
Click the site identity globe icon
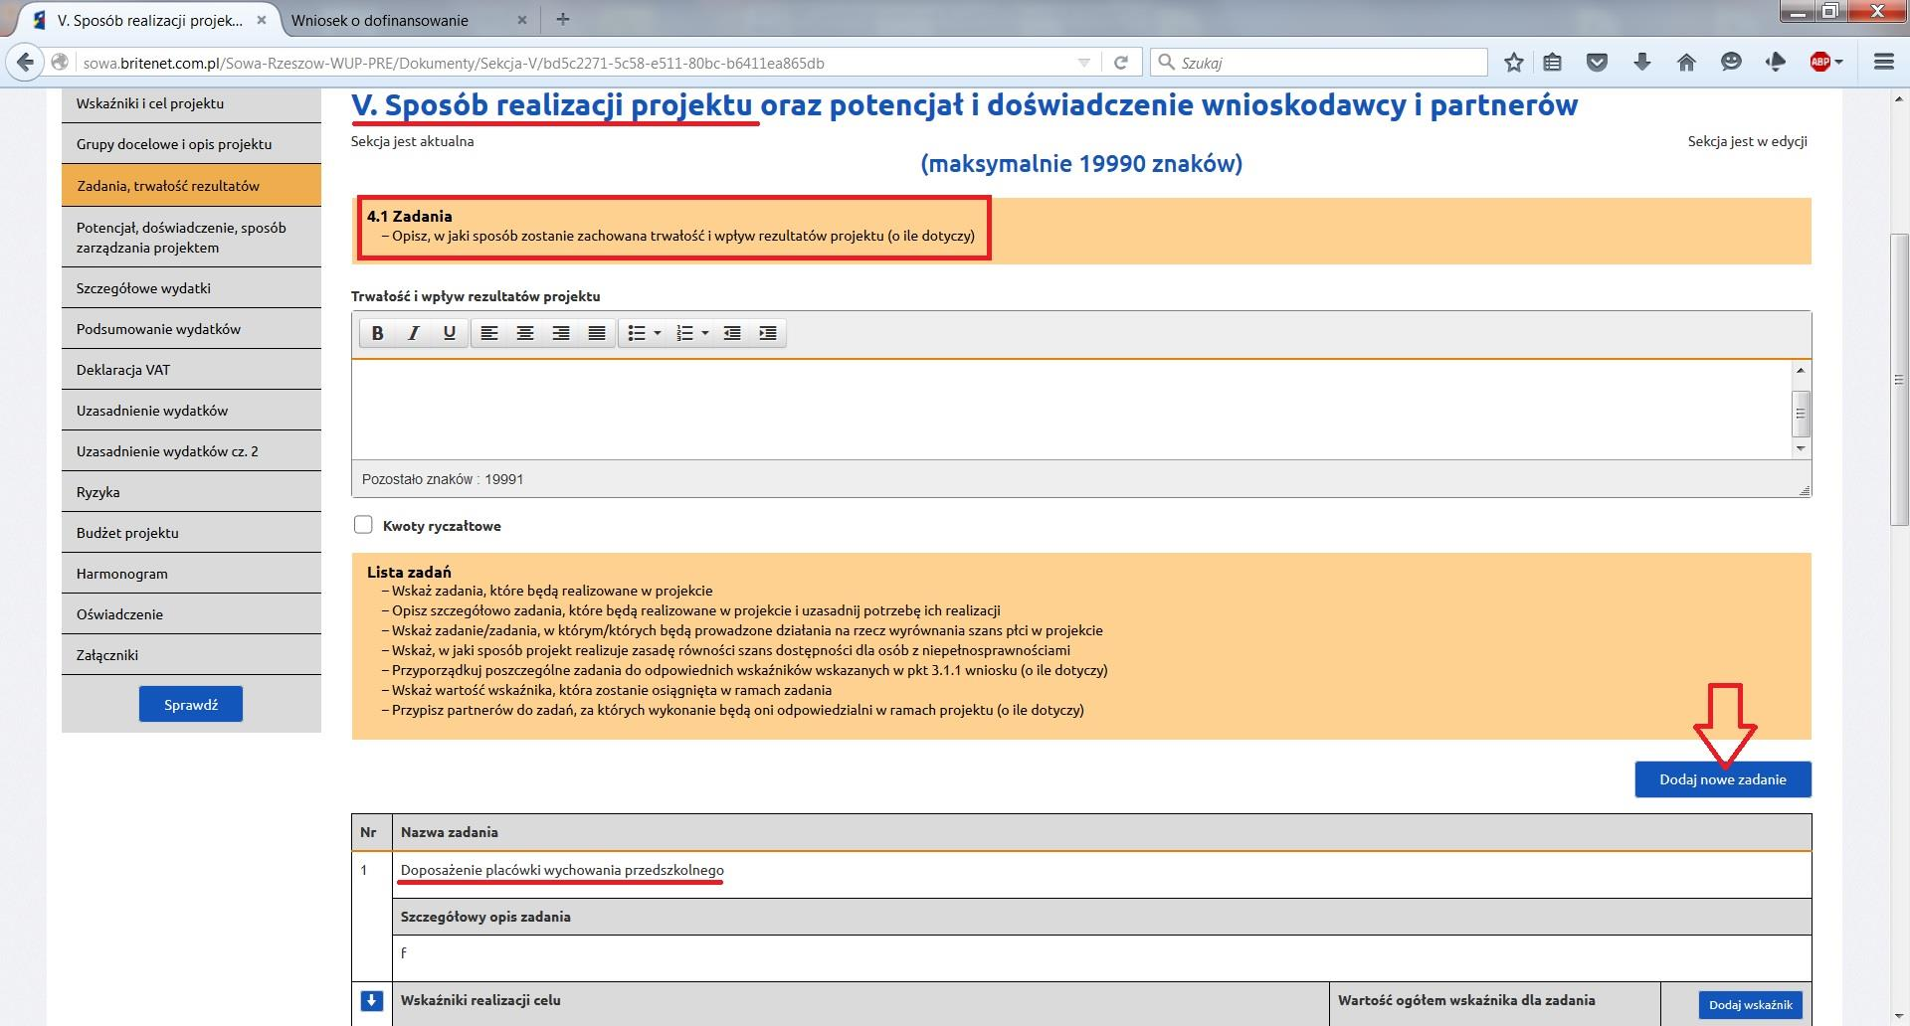click(61, 63)
